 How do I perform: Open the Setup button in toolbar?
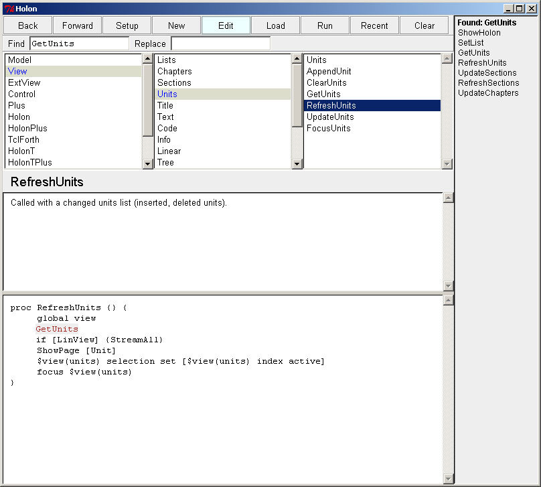point(127,25)
